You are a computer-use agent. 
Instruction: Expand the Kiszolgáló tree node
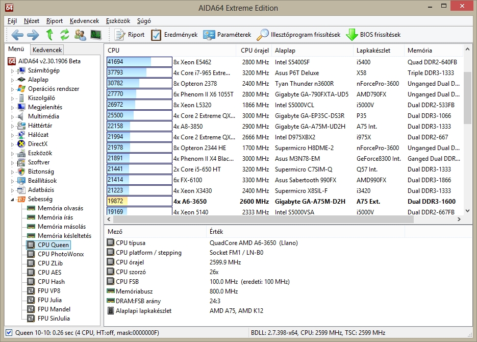[12, 99]
